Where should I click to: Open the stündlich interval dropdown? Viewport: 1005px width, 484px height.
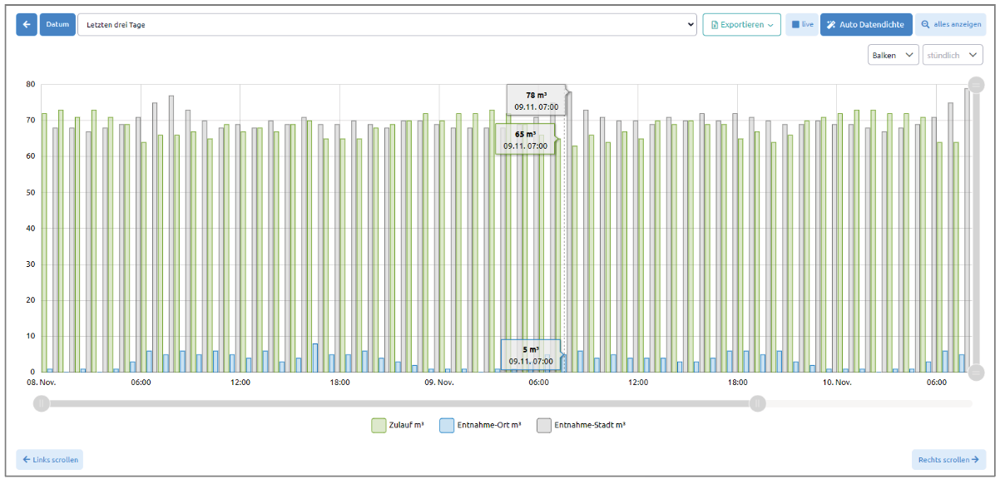pos(953,55)
